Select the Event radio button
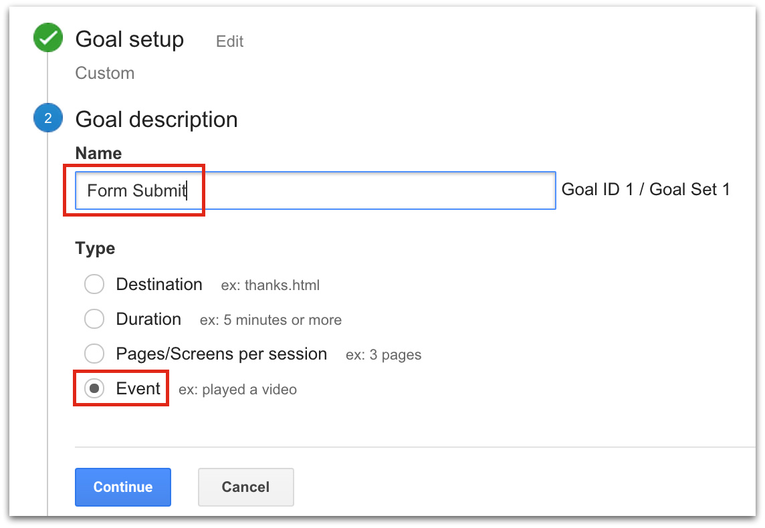765x528 pixels. pos(94,389)
